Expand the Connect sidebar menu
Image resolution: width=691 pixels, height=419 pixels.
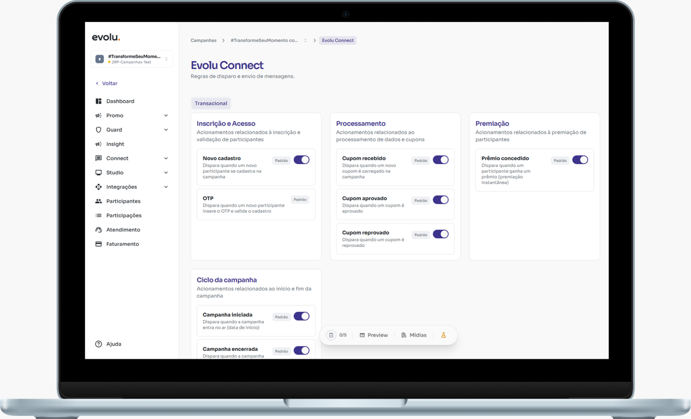132,159
